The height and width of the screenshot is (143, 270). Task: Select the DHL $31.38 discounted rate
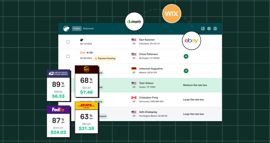coord(86,128)
